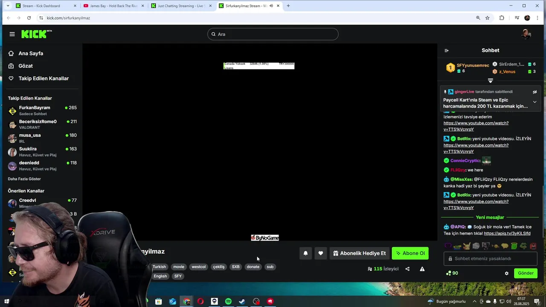
Task: Click the site info icon in the address bar
Action: 41,18
